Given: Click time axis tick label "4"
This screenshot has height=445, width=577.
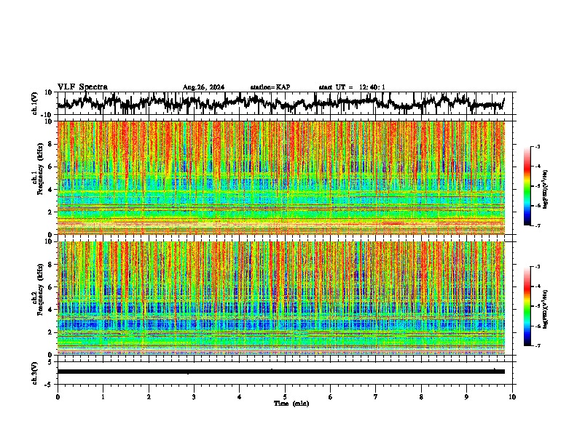Looking at the screenshot, I should point(240,397).
